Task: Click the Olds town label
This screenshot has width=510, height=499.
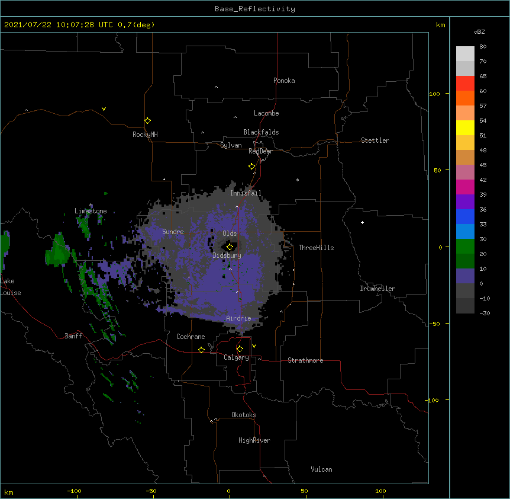Action: (230, 233)
